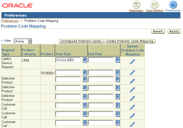
Task: Click the Close Window icon
Action: point(154,5)
